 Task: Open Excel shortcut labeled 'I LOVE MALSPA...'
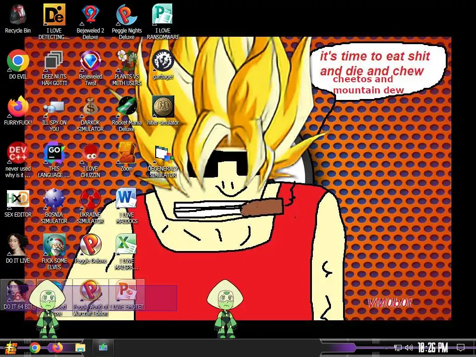tap(126, 252)
